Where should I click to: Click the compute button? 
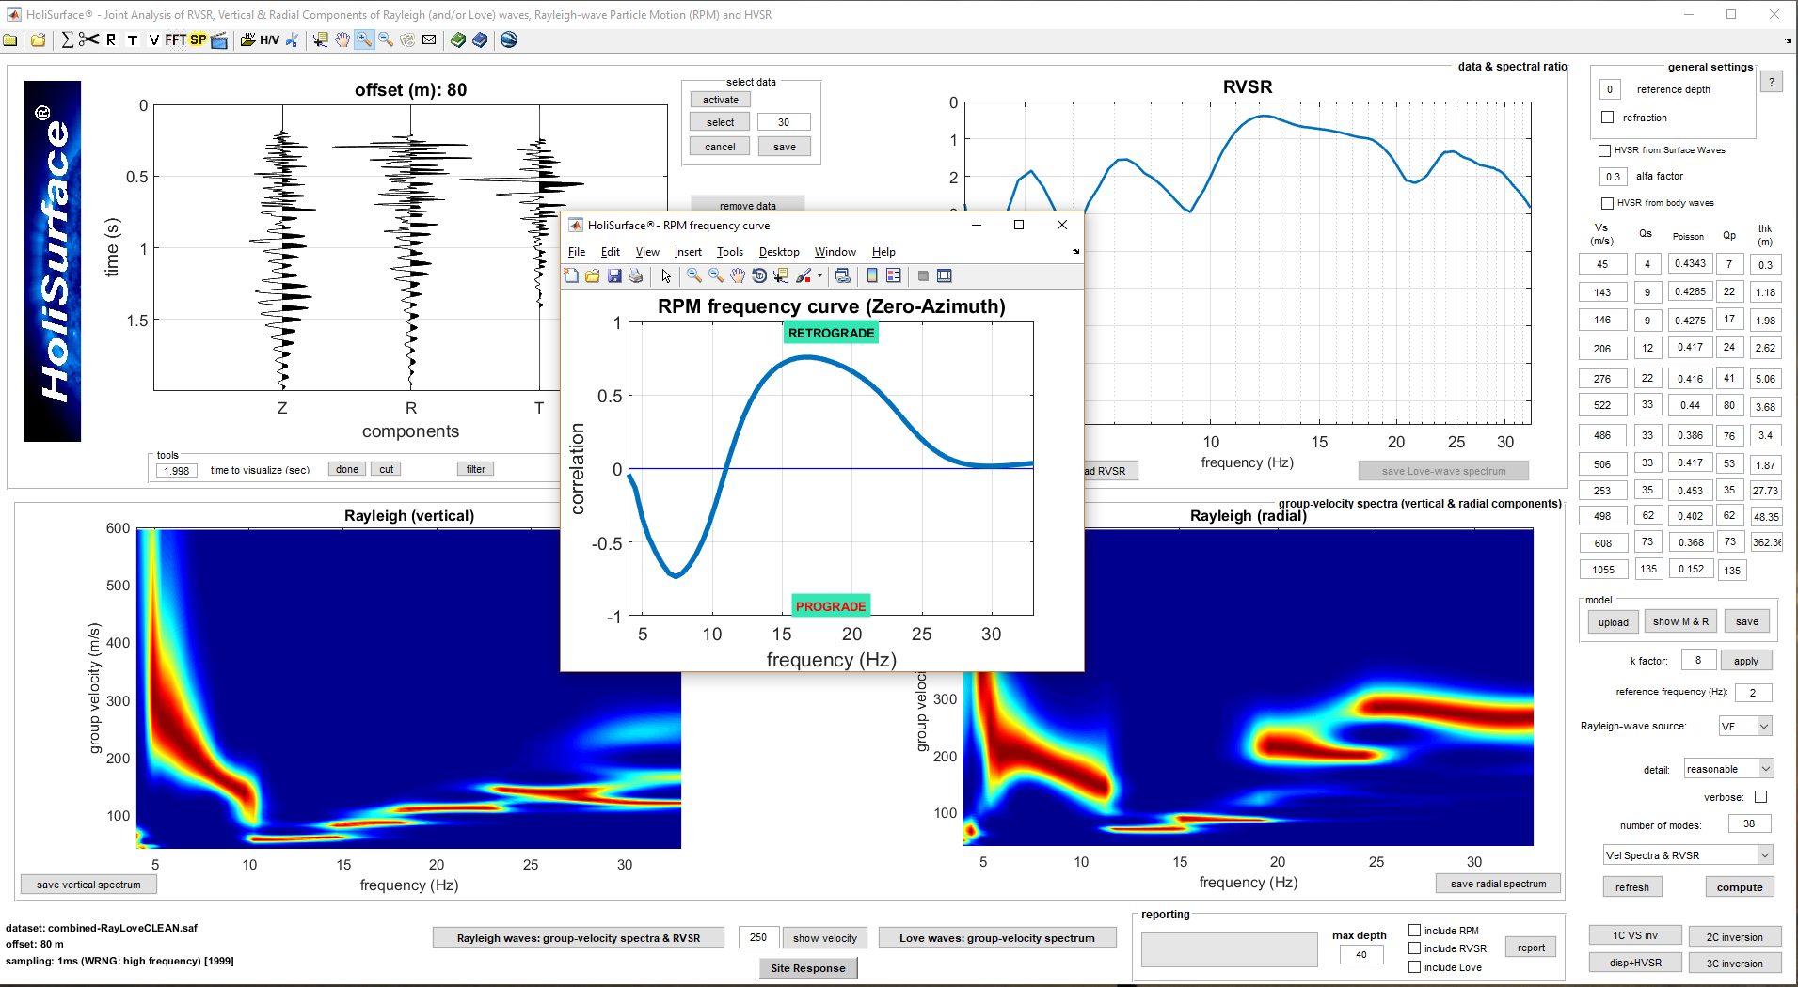1740,887
